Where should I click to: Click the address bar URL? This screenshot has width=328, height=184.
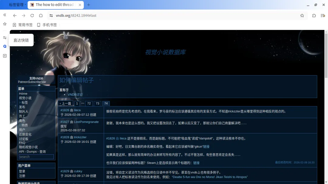(x=76, y=15)
